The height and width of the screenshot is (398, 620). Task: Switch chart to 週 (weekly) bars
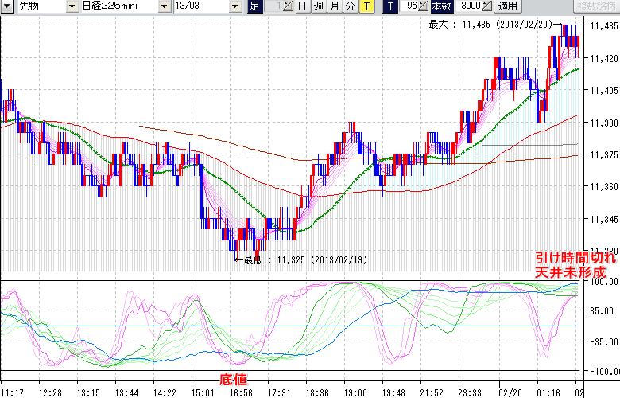click(318, 6)
